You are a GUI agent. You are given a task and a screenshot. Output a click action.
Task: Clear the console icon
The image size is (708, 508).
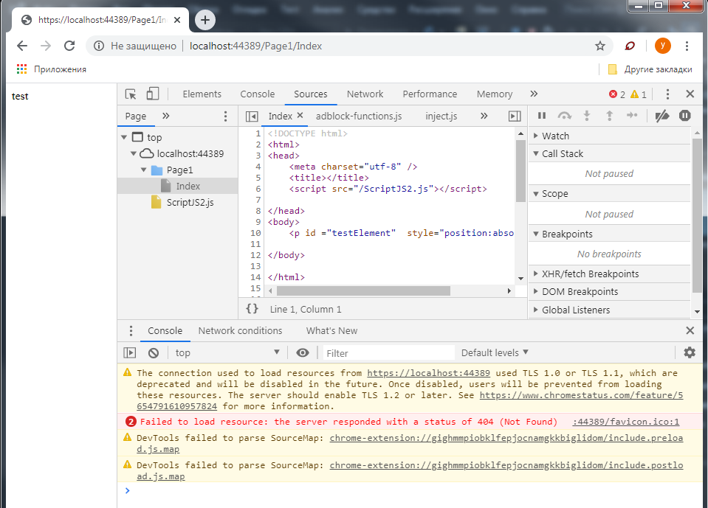(154, 352)
